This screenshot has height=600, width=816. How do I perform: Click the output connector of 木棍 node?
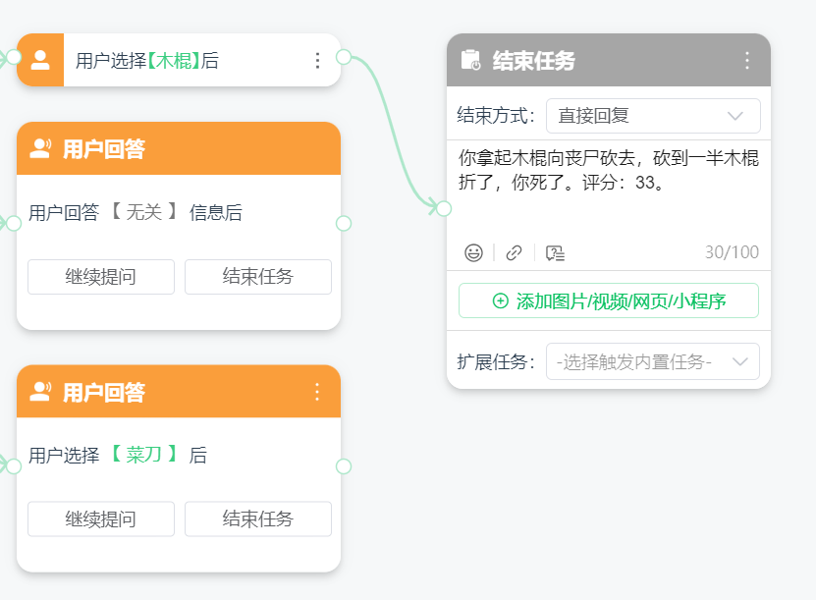(344, 57)
